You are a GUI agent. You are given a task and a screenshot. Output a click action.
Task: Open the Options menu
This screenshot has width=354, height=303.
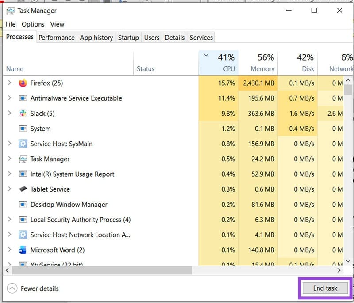coord(33,24)
